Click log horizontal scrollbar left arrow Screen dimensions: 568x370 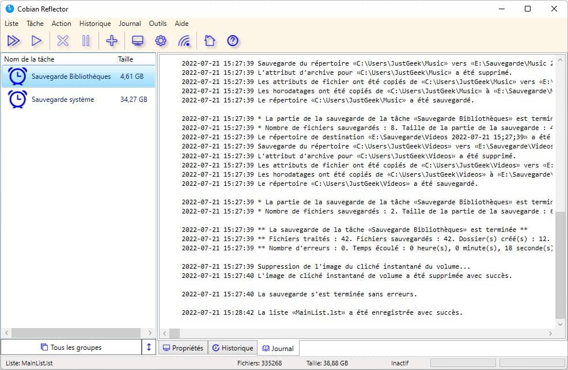(x=164, y=333)
